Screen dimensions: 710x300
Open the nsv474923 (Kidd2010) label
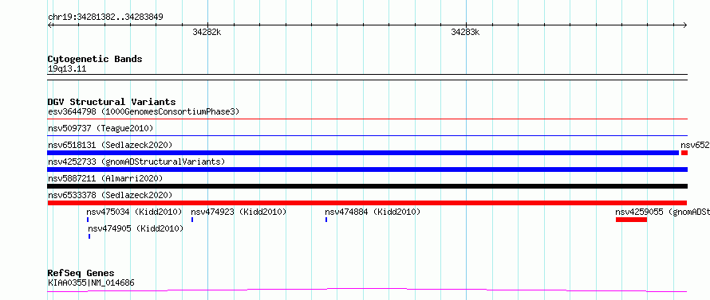239,212
